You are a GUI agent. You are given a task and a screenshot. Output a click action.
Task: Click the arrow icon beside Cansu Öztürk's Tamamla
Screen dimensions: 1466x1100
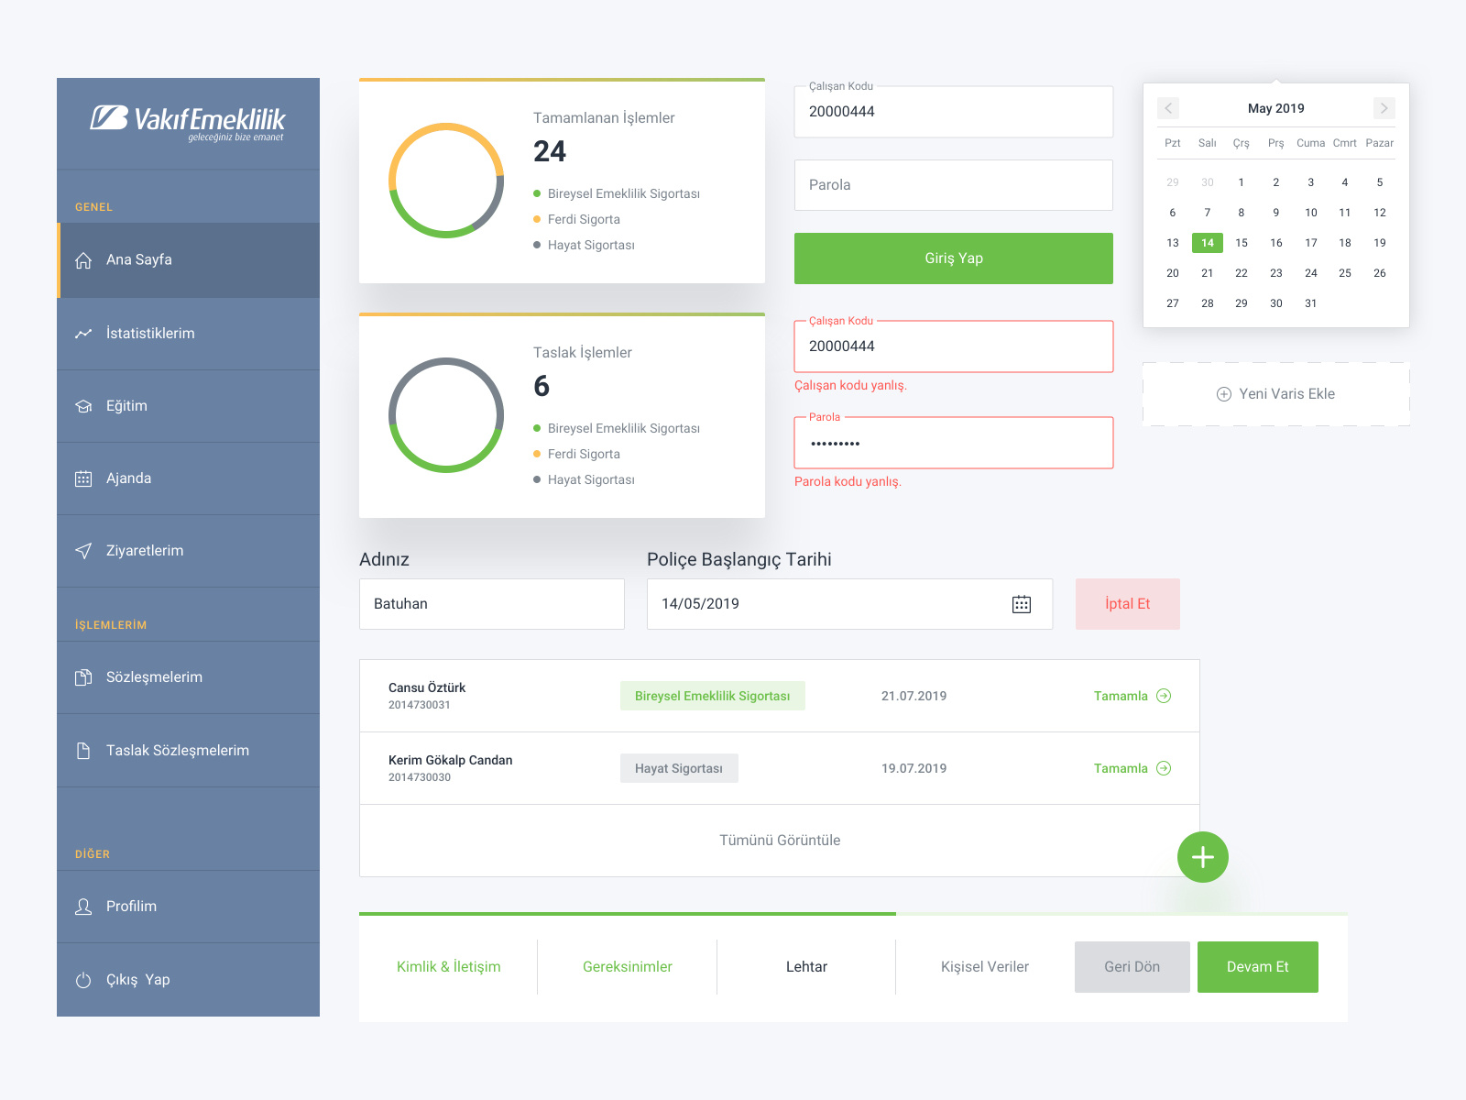point(1164,696)
